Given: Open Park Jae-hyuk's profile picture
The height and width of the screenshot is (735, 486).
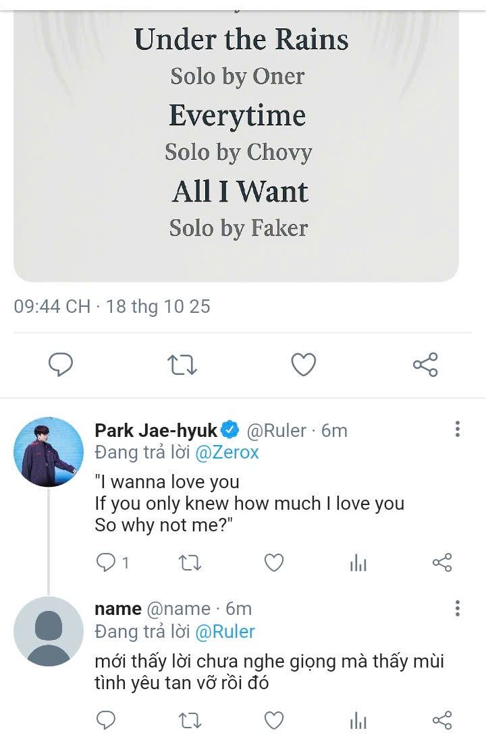Looking at the screenshot, I should pos(49,452).
